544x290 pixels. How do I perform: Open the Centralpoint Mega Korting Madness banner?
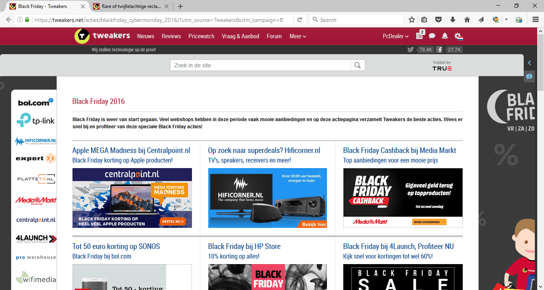[x=132, y=198]
